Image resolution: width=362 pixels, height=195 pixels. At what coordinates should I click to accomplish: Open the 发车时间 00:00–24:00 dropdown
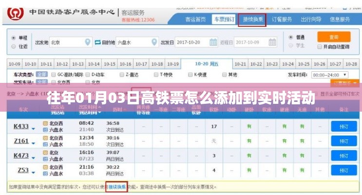pos(330,75)
